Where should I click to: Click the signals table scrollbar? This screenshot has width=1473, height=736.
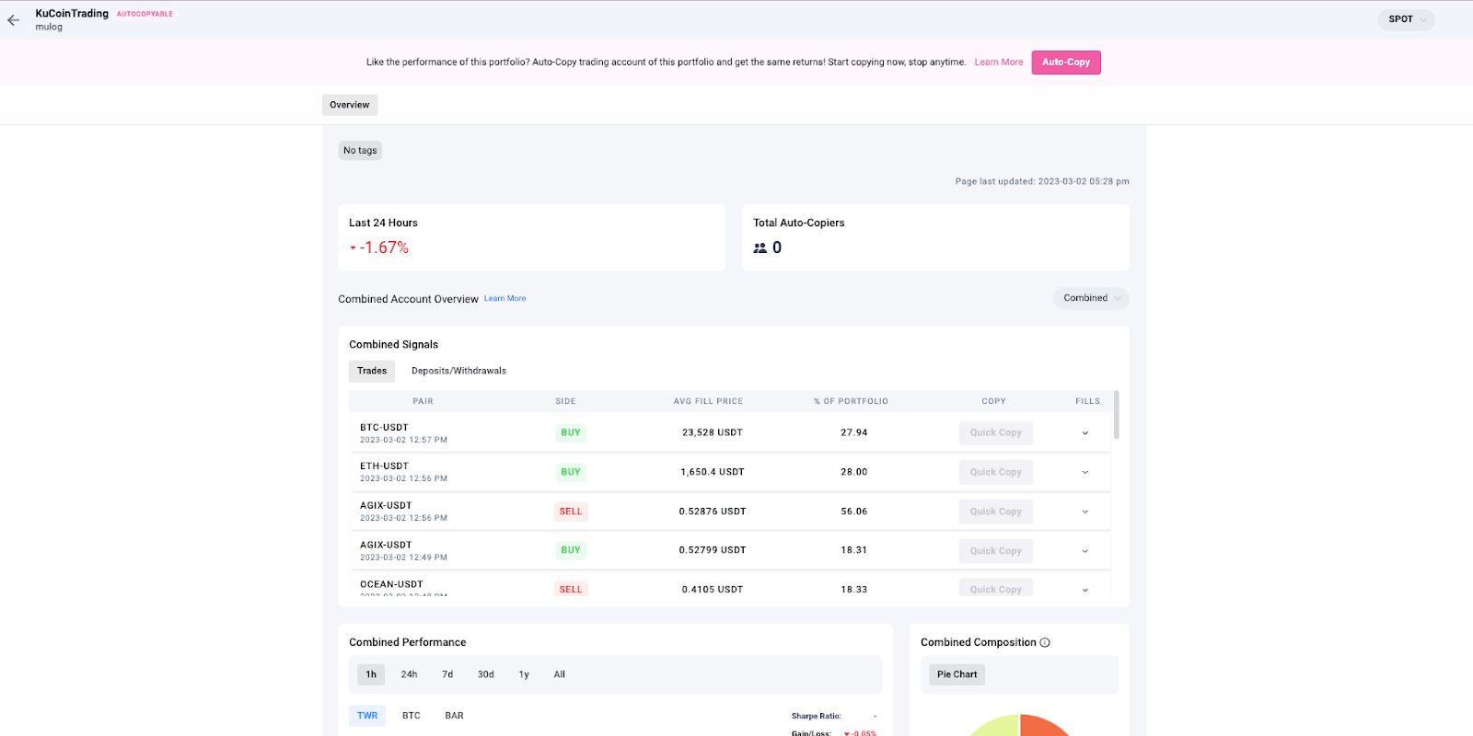(1117, 415)
